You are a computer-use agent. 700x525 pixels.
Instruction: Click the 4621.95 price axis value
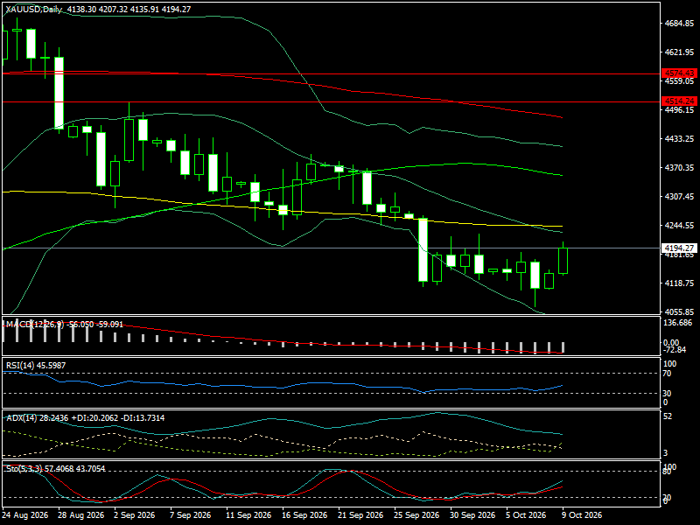(679, 52)
